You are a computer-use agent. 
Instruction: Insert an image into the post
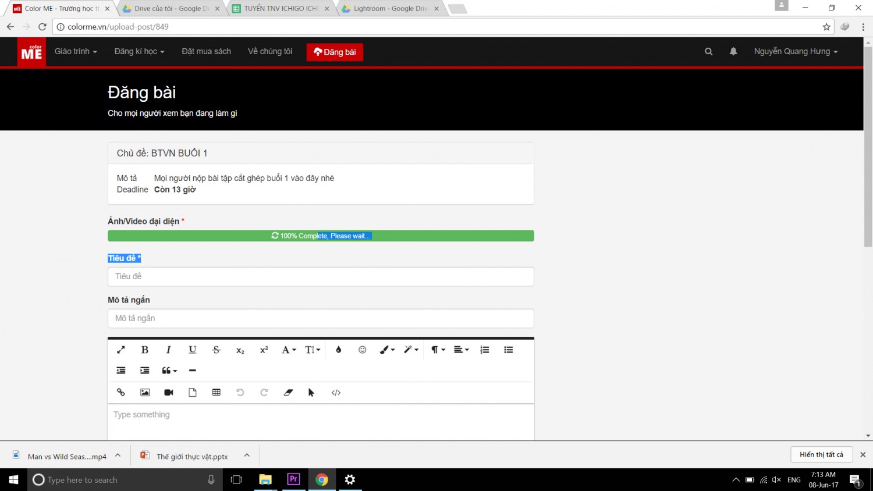point(145,393)
